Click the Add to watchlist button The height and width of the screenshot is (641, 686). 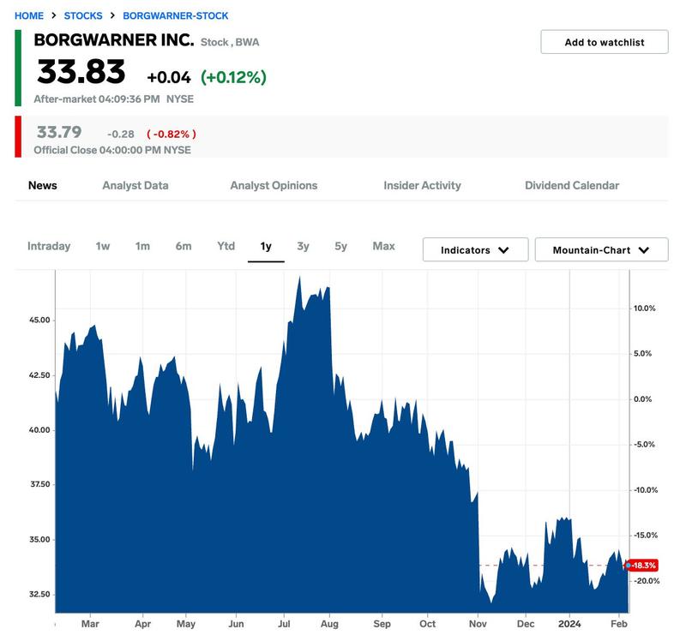click(x=605, y=42)
